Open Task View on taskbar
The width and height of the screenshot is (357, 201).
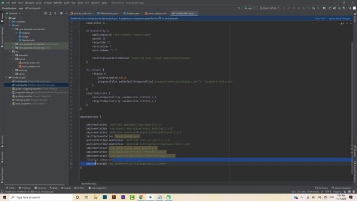click(86, 197)
